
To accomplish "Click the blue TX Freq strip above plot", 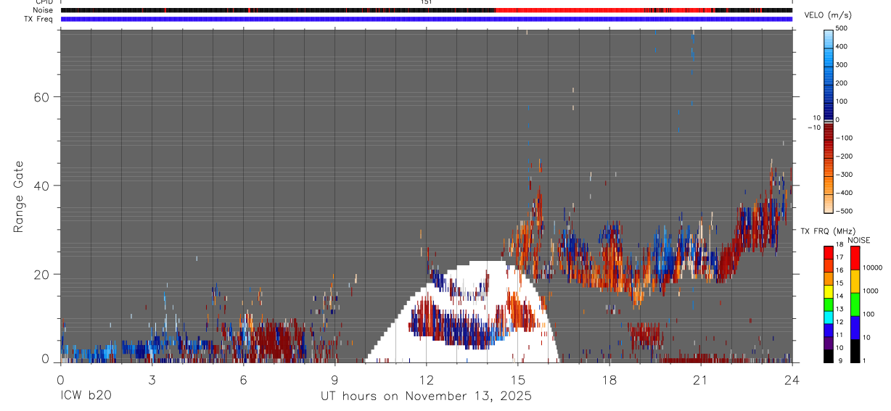I will coord(427,19).
